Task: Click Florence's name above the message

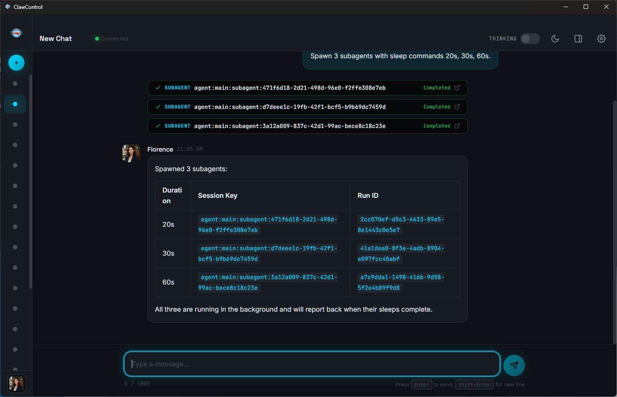Action: (x=160, y=149)
